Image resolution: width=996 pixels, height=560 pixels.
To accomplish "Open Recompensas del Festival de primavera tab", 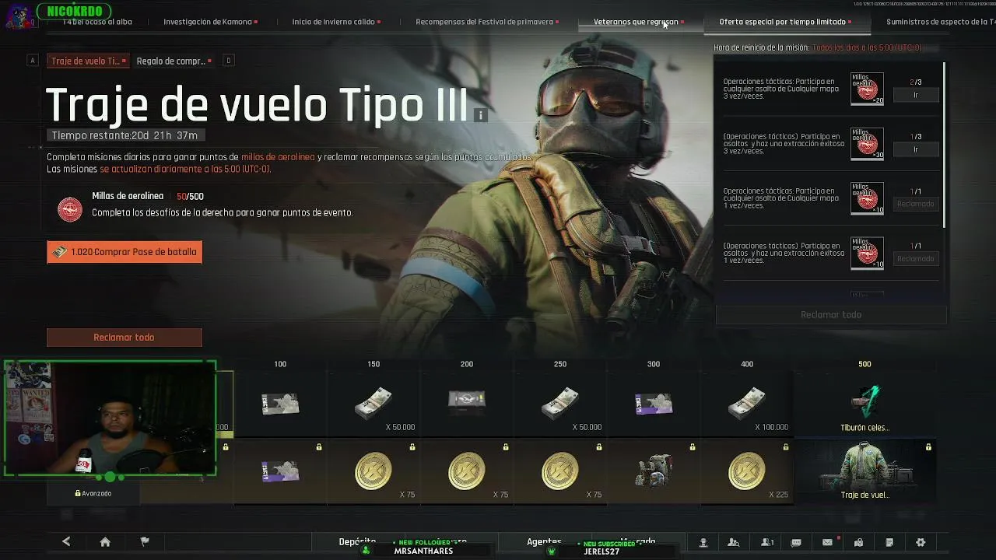I will pos(485,22).
